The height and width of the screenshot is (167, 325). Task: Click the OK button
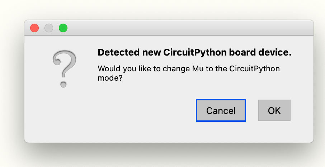point(274,110)
